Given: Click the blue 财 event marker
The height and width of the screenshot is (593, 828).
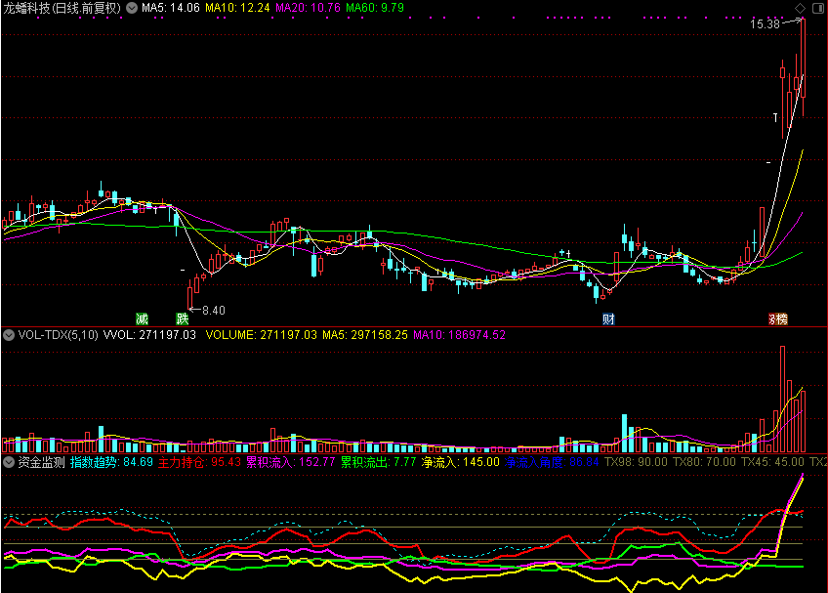Looking at the screenshot, I should 608,318.
